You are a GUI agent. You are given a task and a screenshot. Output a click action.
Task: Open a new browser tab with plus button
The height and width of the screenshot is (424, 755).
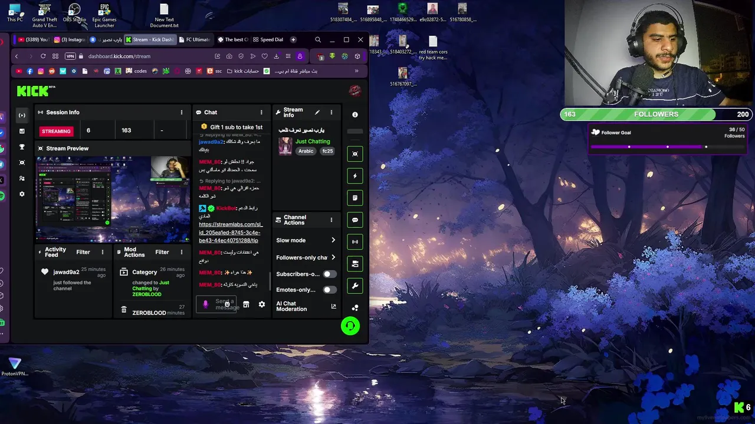pyautogui.click(x=293, y=39)
